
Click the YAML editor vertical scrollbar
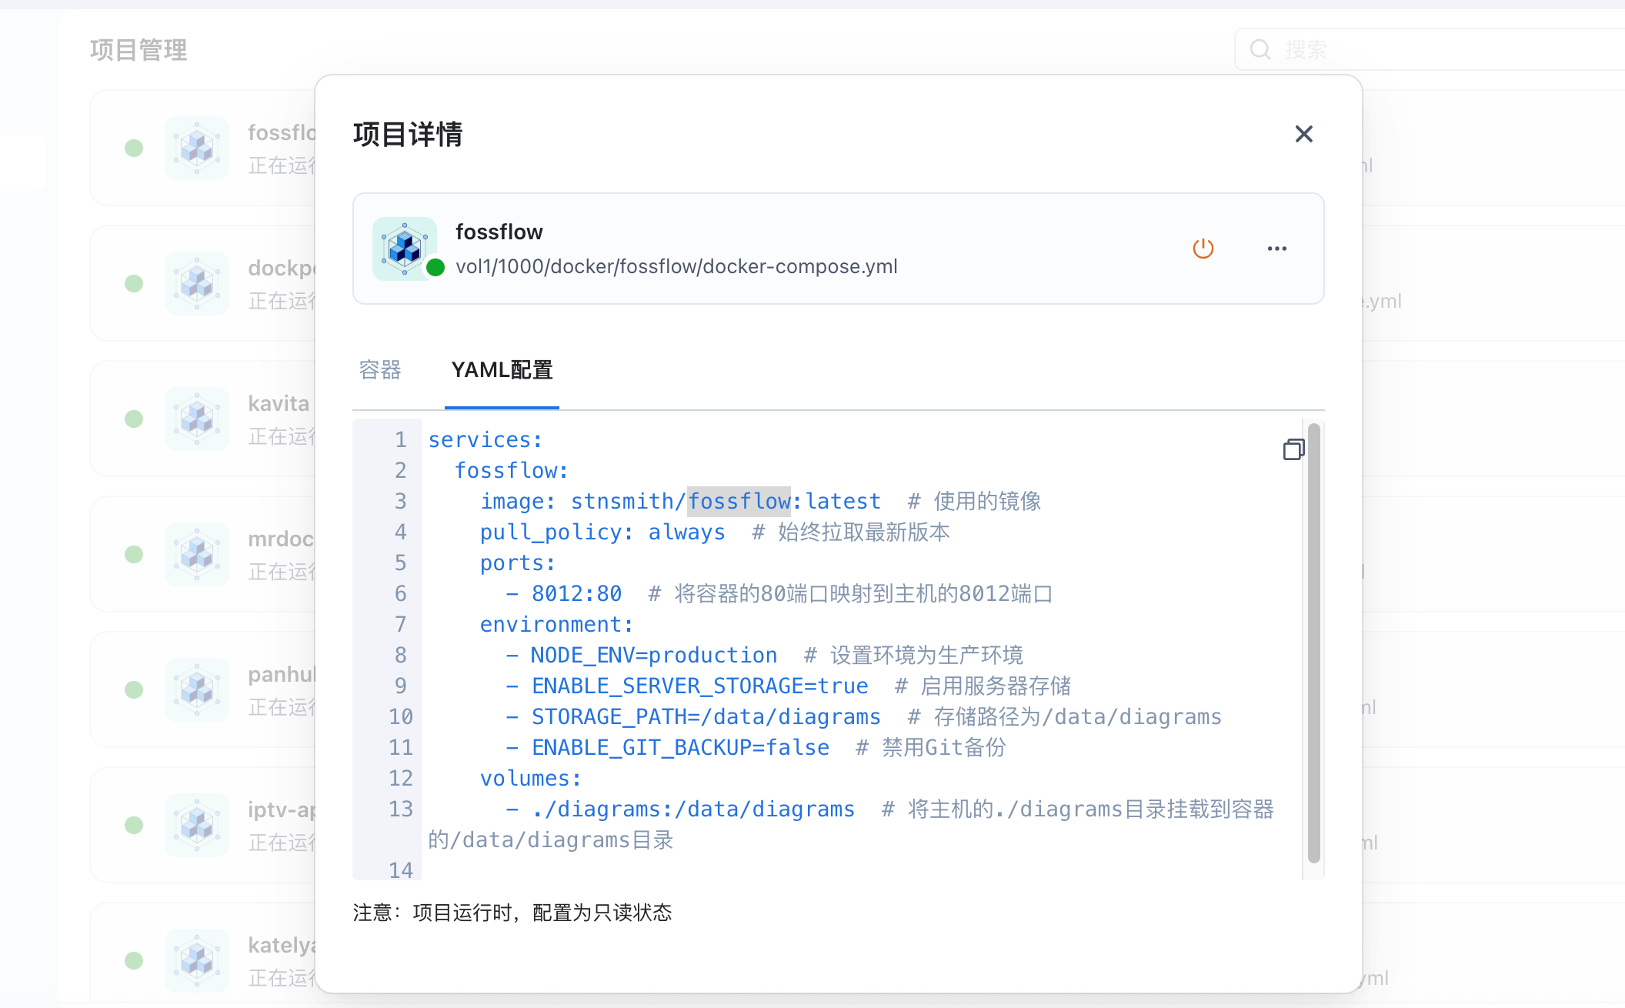pos(1313,643)
